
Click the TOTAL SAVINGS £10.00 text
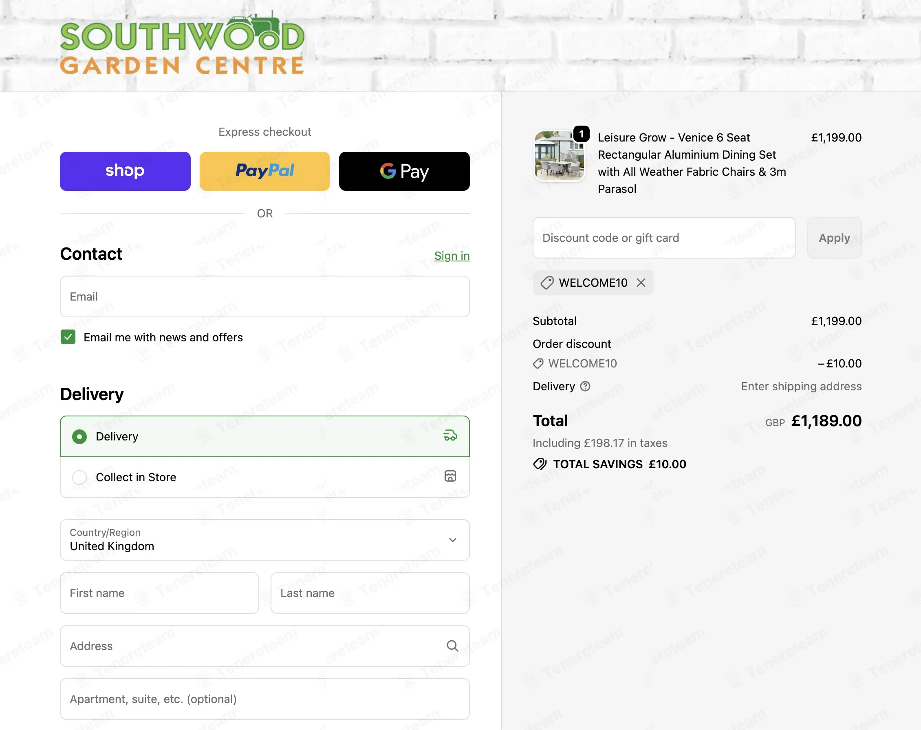coord(619,464)
